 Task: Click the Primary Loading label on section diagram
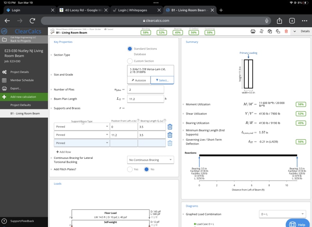[248, 53]
